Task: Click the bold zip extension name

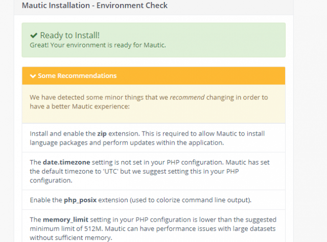Action: pyautogui.click(x=102, y=133)
